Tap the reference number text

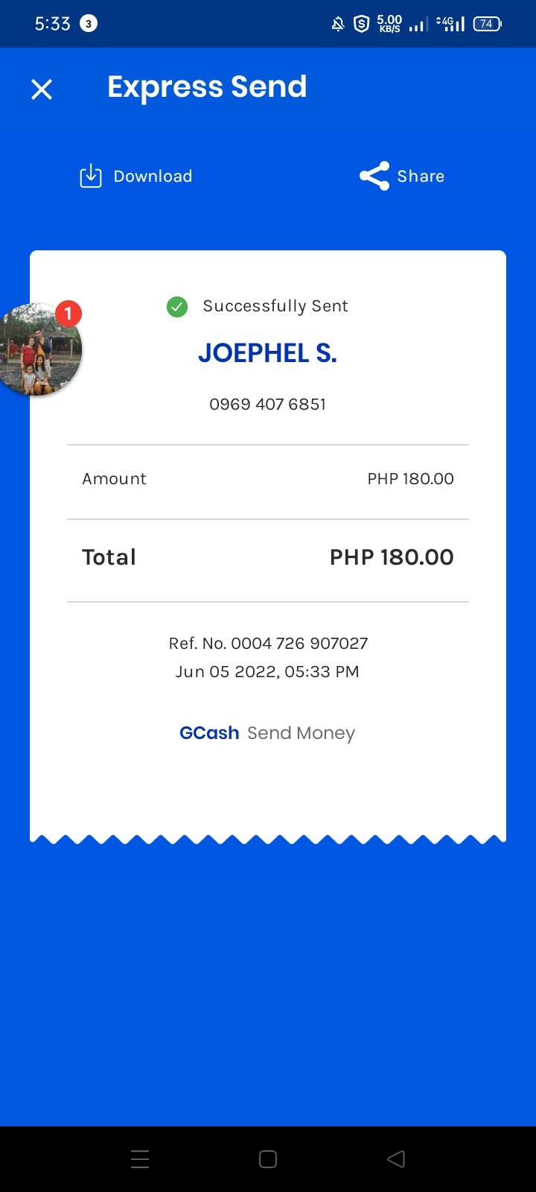pyautogui.click(x=268, y=643)
